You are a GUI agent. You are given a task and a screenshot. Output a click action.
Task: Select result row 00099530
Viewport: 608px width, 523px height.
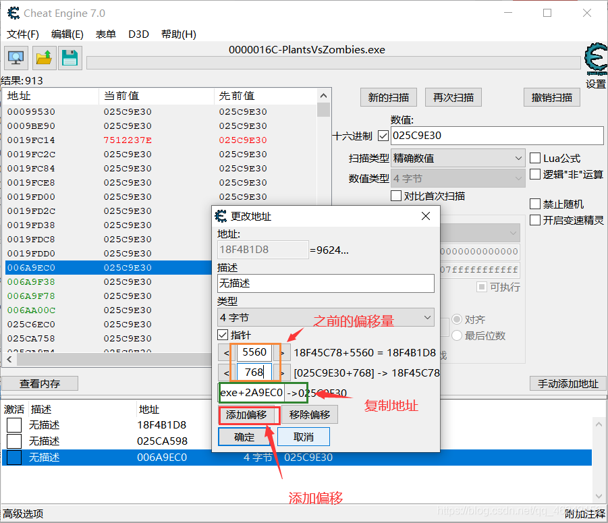(x=161, y=111)
